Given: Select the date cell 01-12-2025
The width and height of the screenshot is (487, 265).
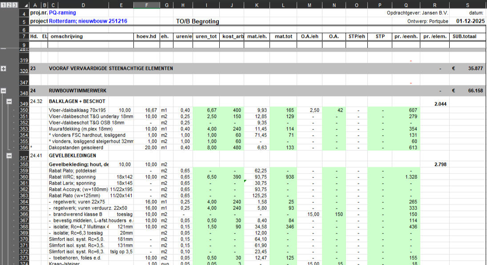Looking at the screenshot, I should [x=467, y=21].
